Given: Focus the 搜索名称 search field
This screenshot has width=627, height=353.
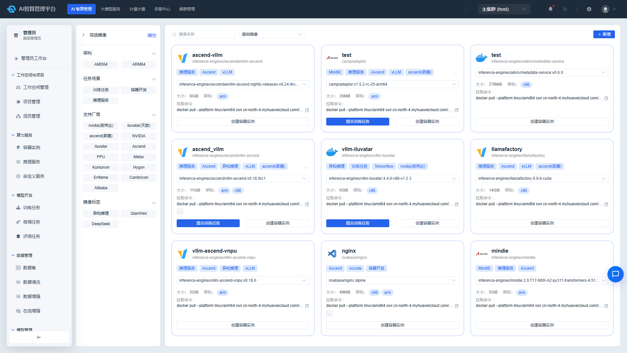Looking at the screenshot, I should (x=203, y=34).
